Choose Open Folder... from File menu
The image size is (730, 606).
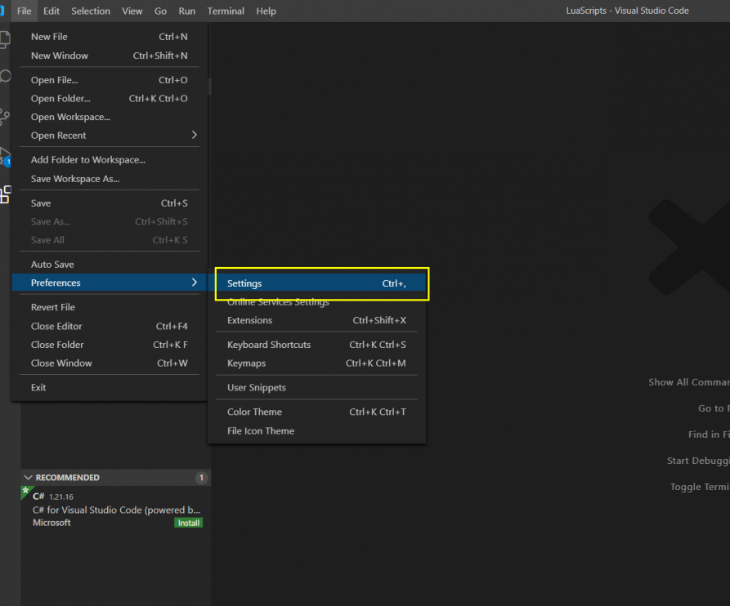pyautogui.click(x=60, y=99)
